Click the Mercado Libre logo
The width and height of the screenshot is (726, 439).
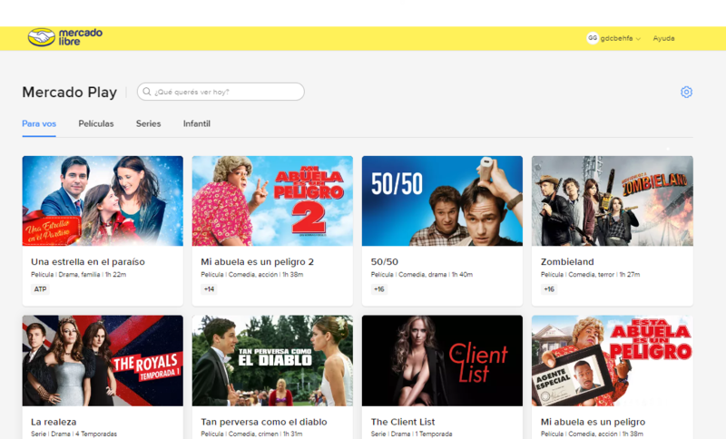tap(65, 37)
